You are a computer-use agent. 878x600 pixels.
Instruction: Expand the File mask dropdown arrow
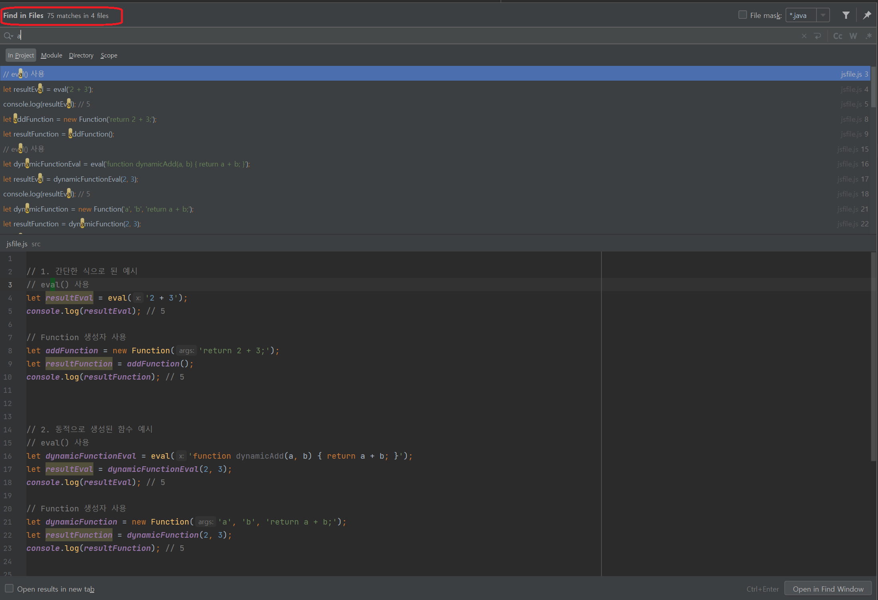tap(823, 16)
